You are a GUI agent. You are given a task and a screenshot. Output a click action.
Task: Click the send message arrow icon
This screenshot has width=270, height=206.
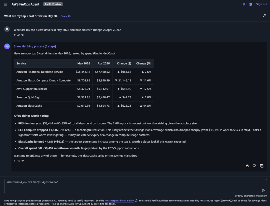coord(263,190)
